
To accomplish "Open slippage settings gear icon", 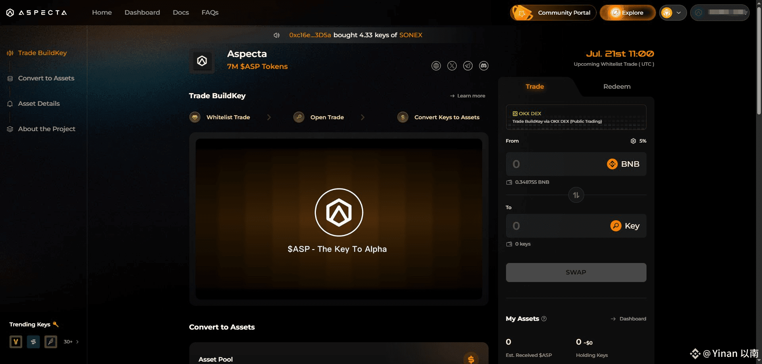I will pos(633,141).
